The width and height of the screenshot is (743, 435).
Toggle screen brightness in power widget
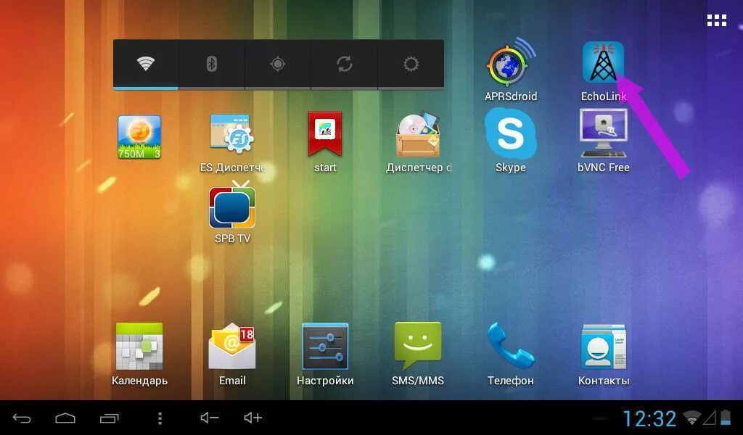pos(411,65)
